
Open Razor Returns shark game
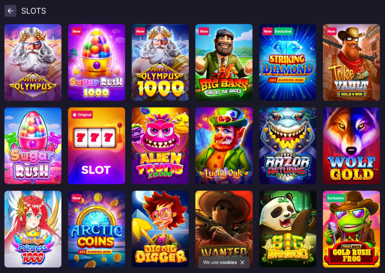(287, 146)
